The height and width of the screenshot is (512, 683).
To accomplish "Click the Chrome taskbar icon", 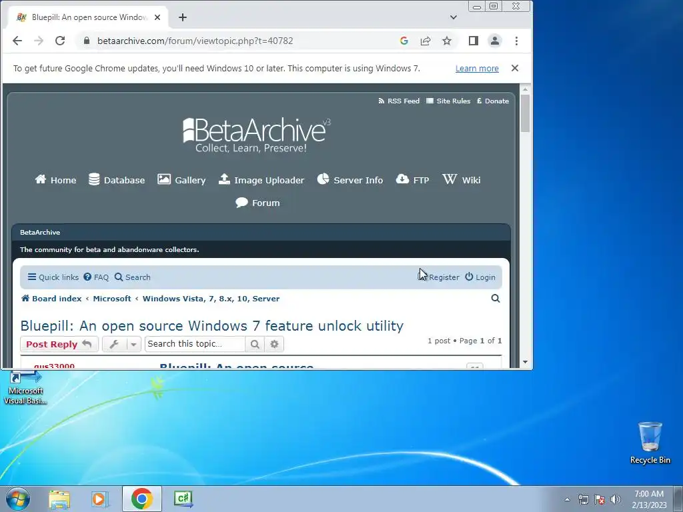I will [141, 499].
